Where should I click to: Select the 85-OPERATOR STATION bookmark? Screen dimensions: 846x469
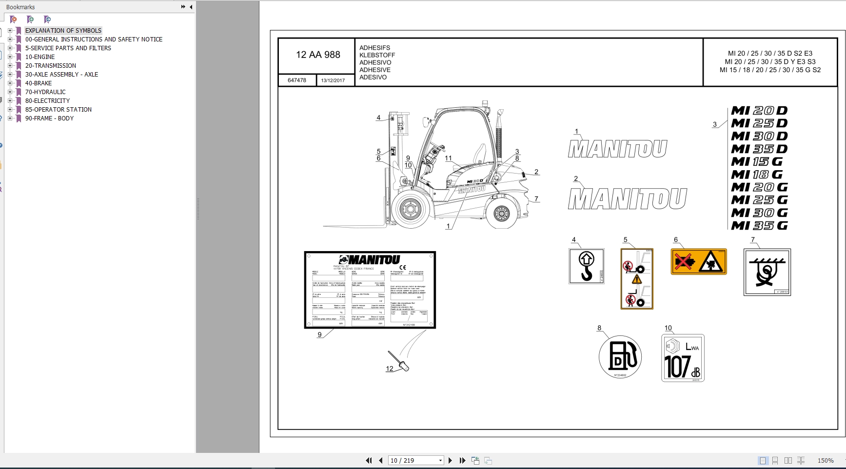(59, 109)
